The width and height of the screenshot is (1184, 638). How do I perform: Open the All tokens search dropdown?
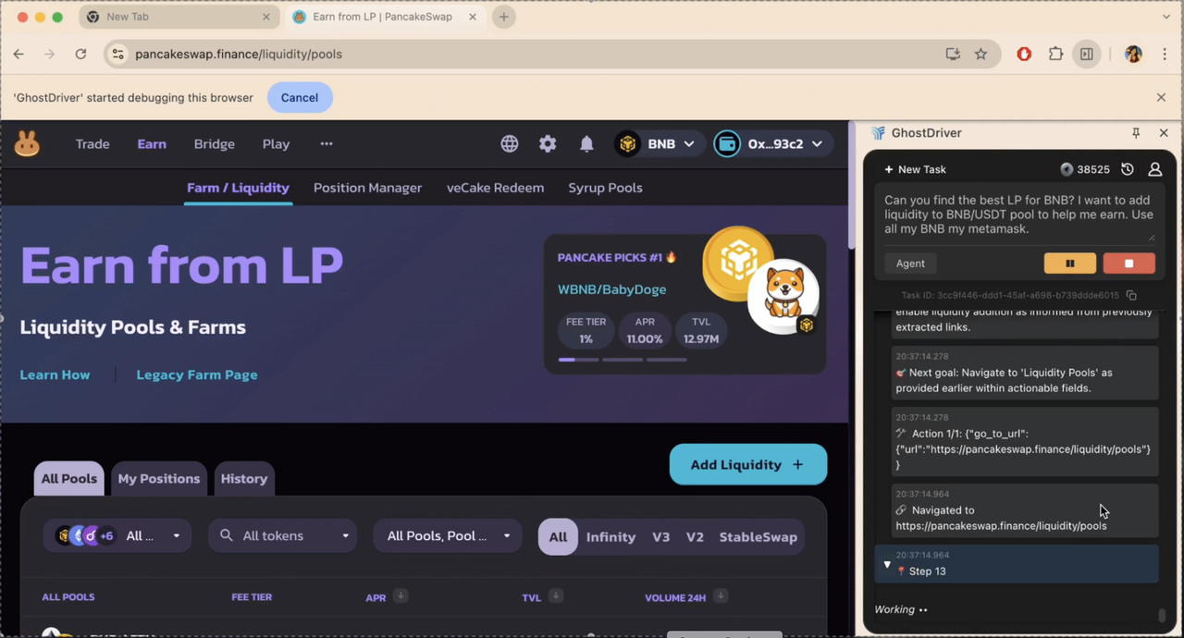coord(282,536)
